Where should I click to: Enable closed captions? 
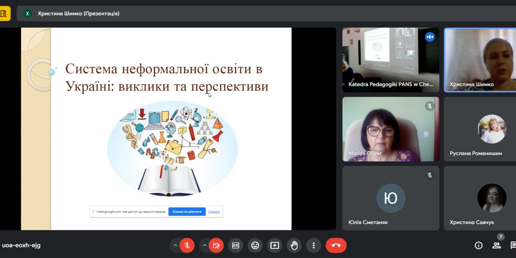click(x=236, y=245)
